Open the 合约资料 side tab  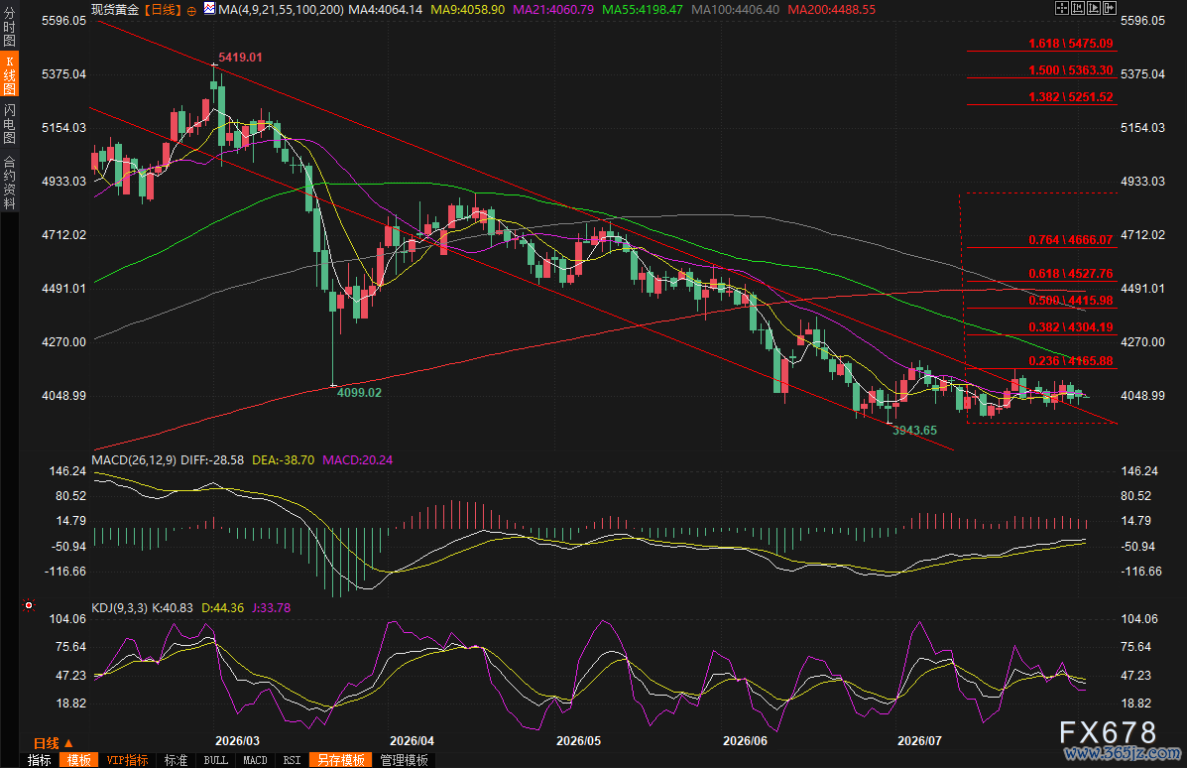point(9,182)
